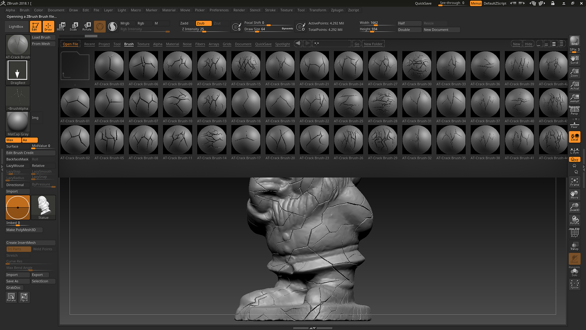The height and width of the screenshot is (330, 586).
Task: Click the New Folder button
Action: tap(373, 44)
